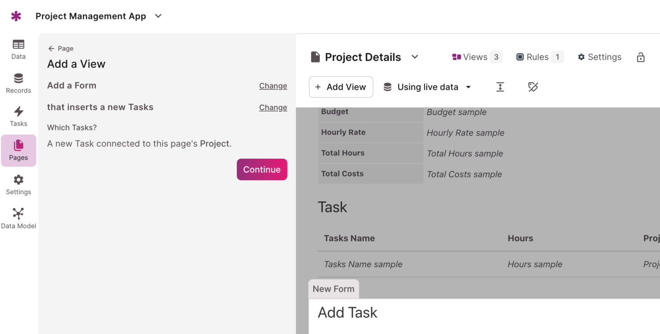Open the Records section in sidebar
The image size is (660, 334).
pyautogui.click(x=18, y=83)
